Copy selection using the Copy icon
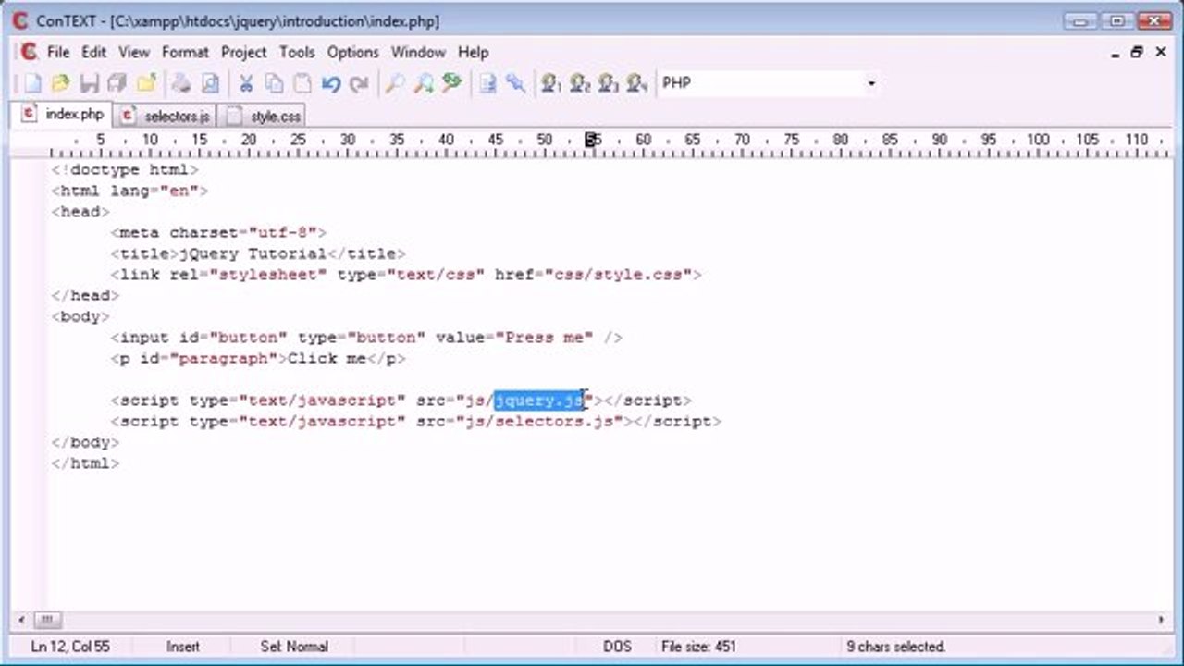Viewport: 1184px width, 666px height. click(x=275, y=83)
